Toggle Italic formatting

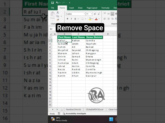[71, 19]
